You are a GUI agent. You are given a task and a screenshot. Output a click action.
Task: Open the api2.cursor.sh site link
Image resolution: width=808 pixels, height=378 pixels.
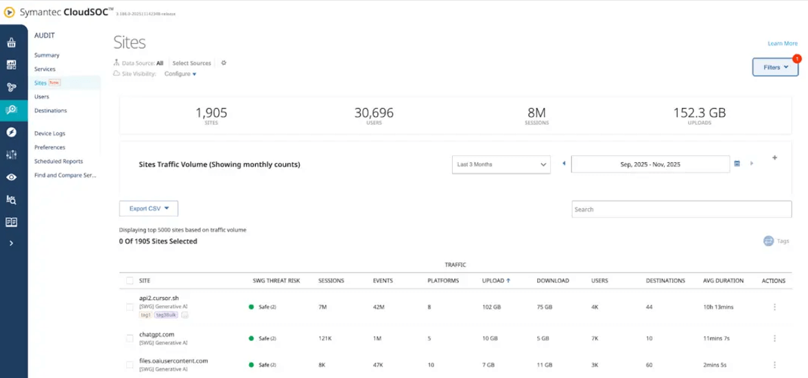[x=159, y=299]
